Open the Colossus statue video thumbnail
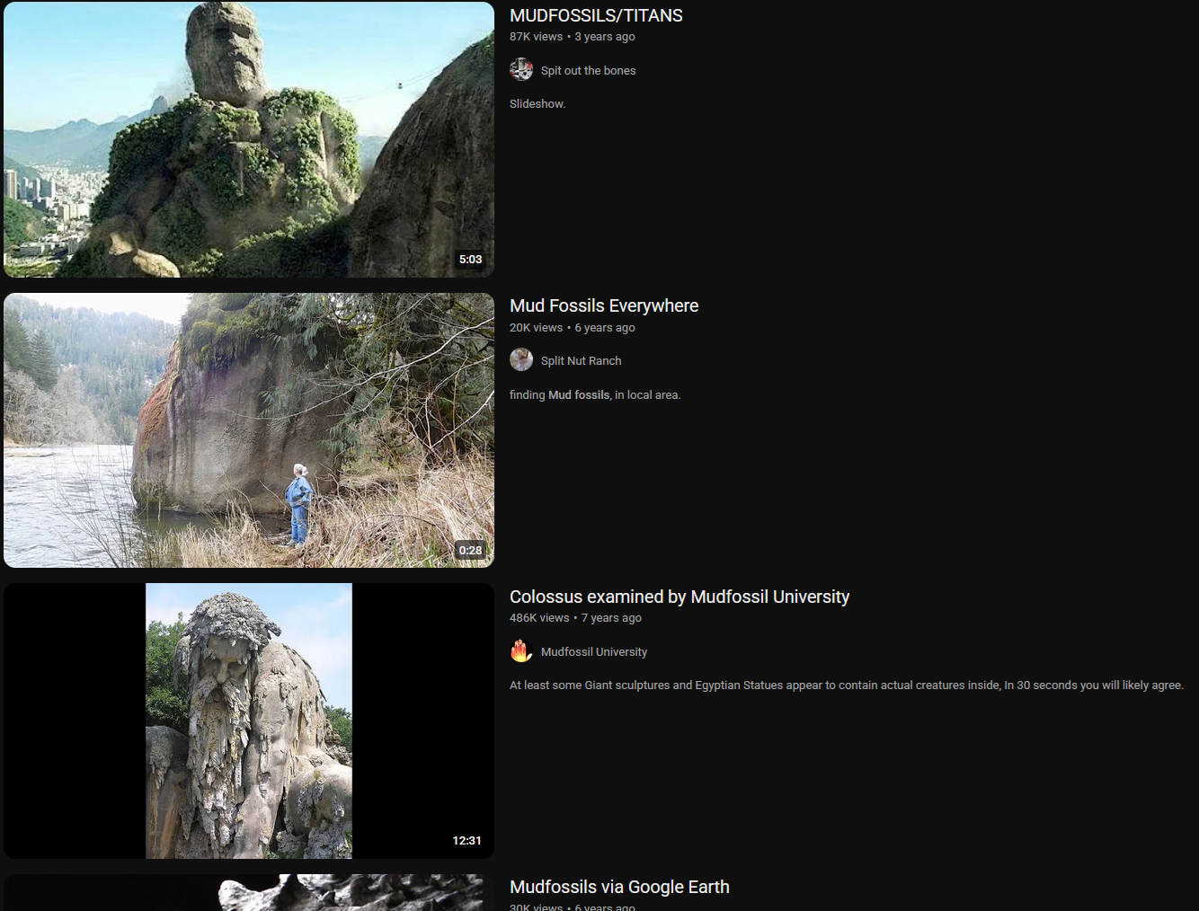This screenshot has height=911, width=1199. (249, 721)
